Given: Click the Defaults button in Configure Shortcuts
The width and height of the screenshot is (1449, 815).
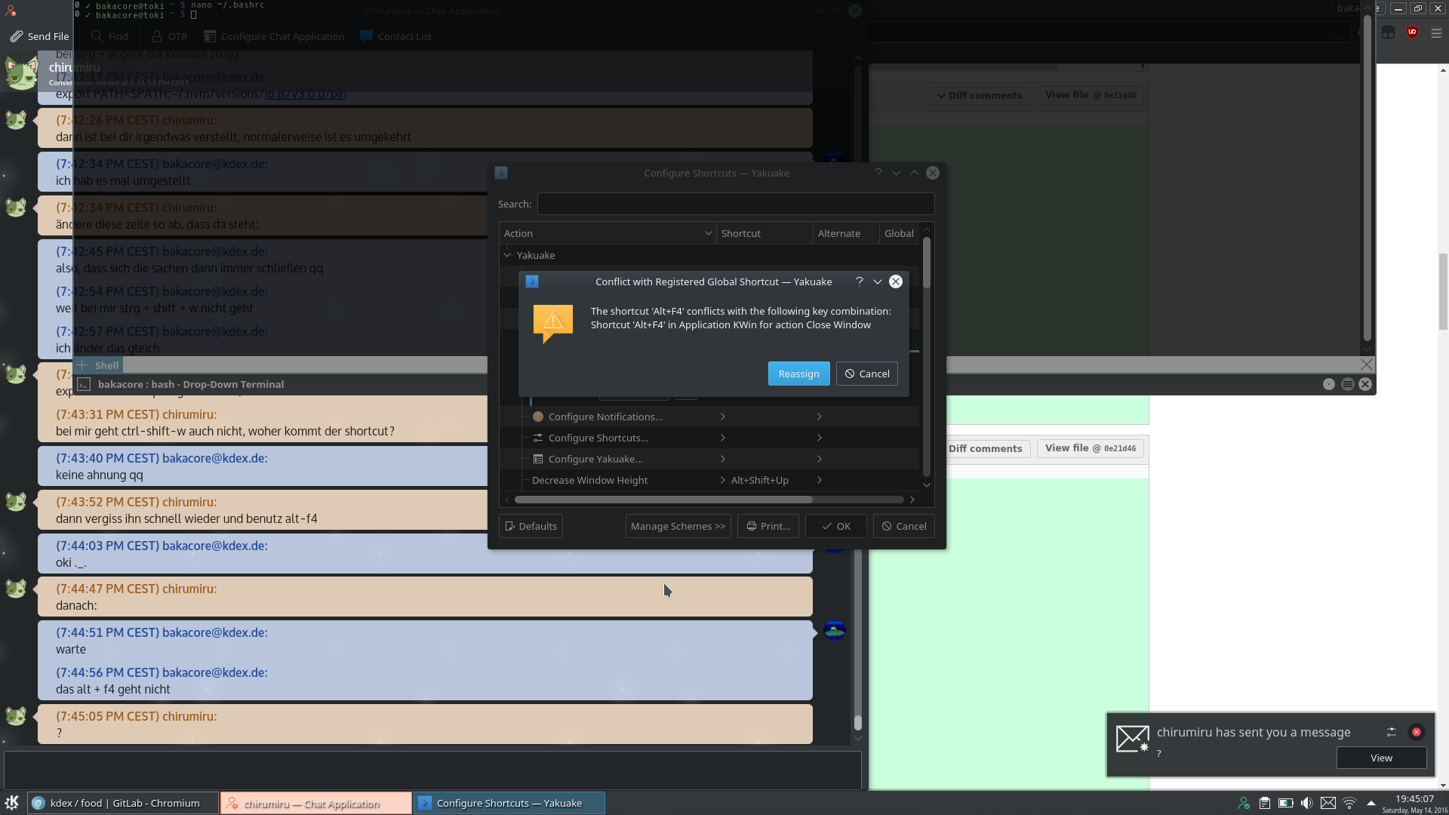Looking at the screenshot, I should [x=531, y=526].
